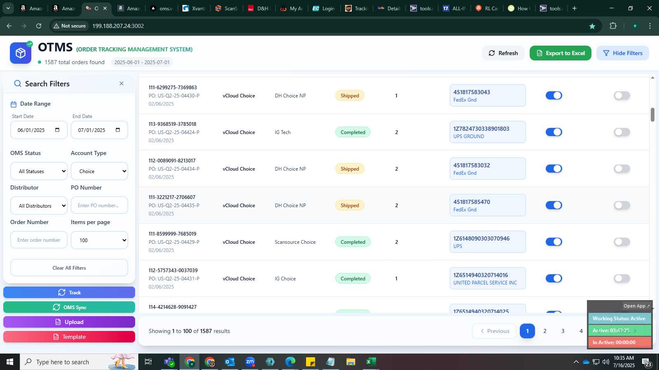This screenshot has height=370, width=659.
Task: Click Open App in the tracker widget
Action: [636, 306]
